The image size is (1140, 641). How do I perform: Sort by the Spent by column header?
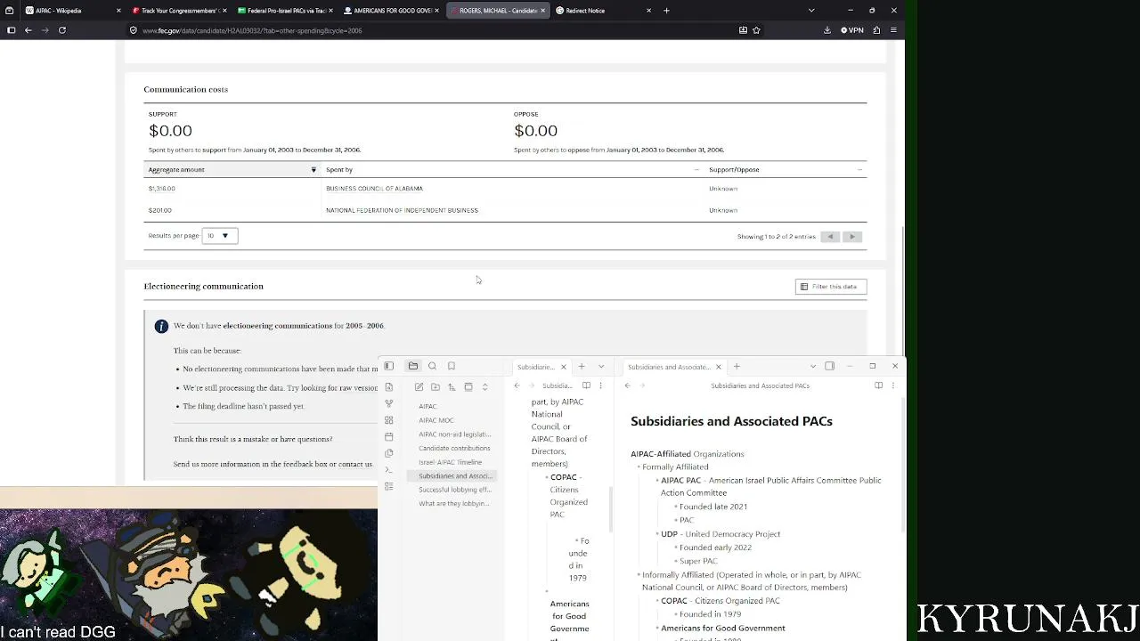pyautogui.click(x=512, y=169)
